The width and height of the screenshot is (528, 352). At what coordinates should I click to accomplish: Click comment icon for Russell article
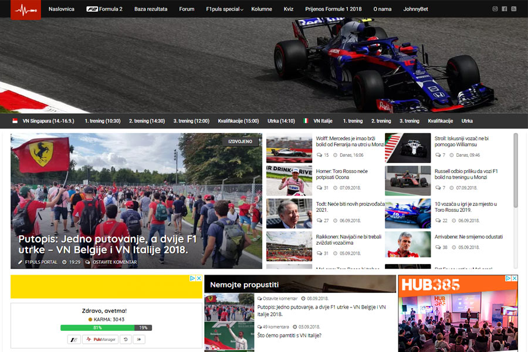[x=438, y=188]
